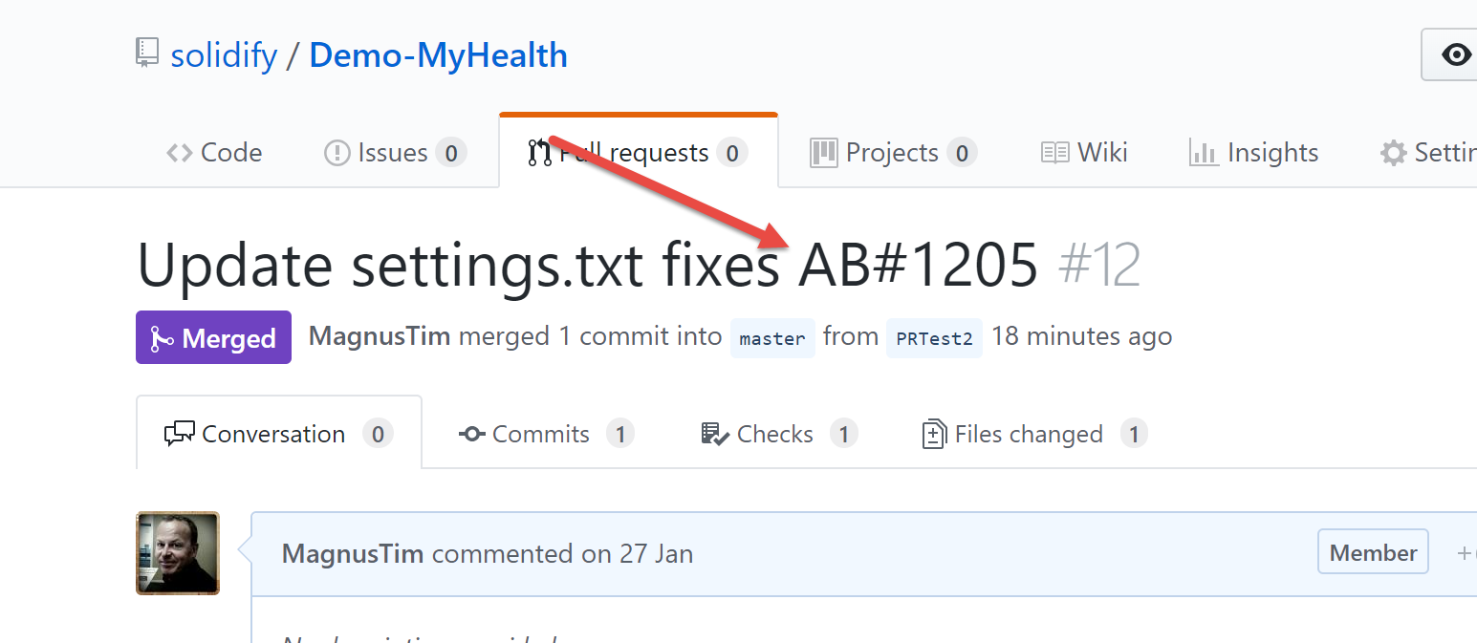
Task: Click the MagnusTim avatar thumbnail
Action: point(178,553)
